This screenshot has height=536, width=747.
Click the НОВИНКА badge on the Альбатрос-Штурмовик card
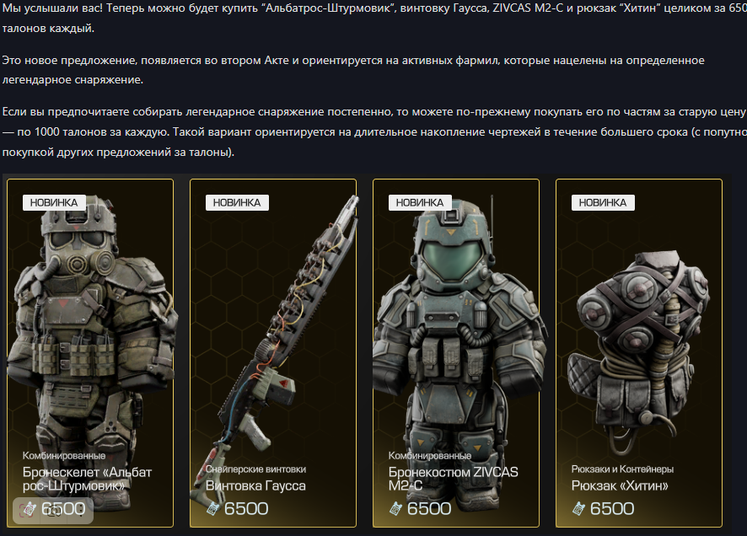[54, 203]
